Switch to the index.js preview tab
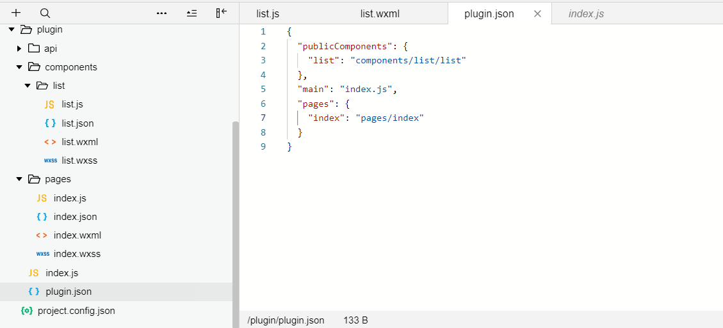Screen dimensions: 723x328 (x=586, y=13)
